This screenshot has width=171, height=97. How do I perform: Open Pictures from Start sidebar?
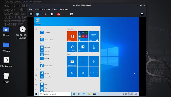[36, 80]
